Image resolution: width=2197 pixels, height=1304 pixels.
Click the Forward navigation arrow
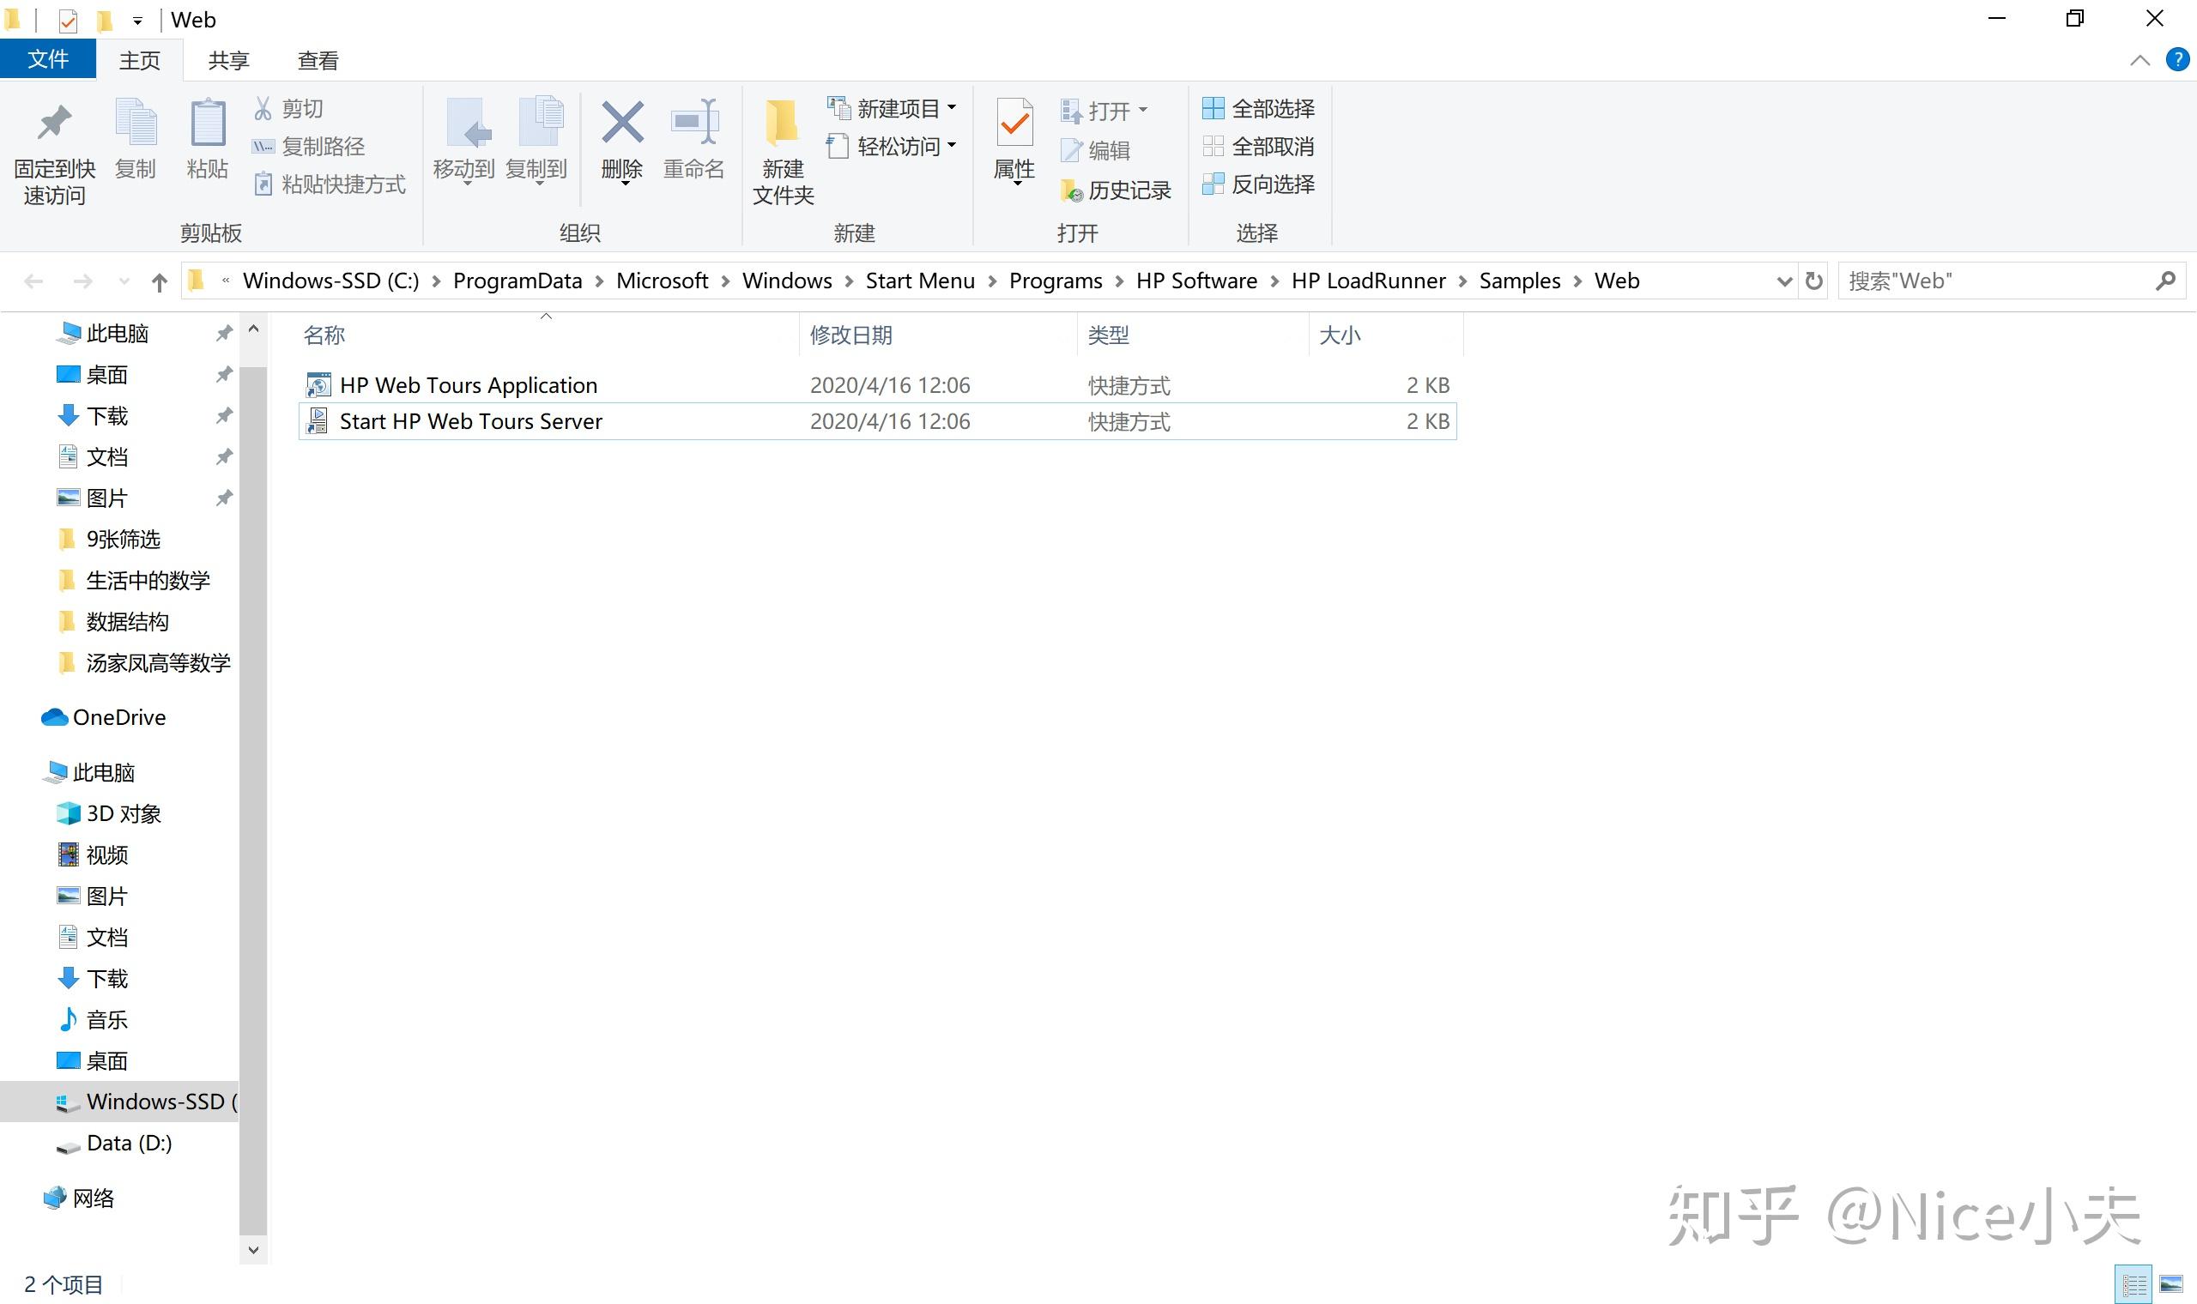point(82,281)
